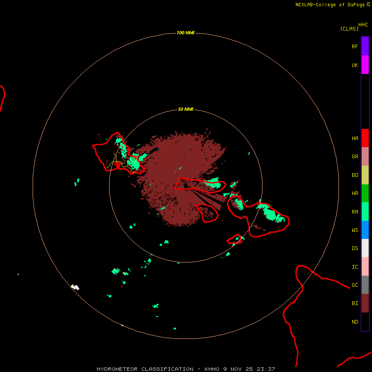
Task: Click the magenta UK color swatch
Action: [x=365, y=65]
